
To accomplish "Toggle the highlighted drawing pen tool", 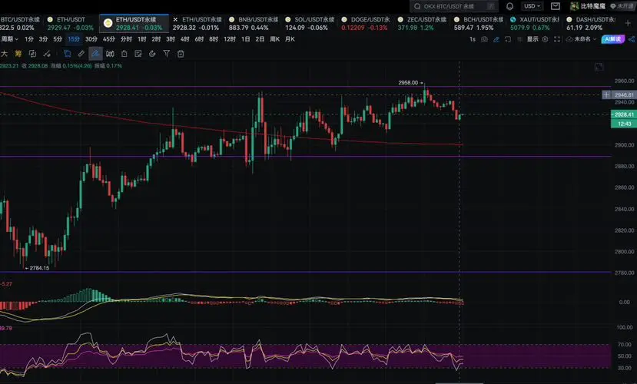I will tap(95, 54).
